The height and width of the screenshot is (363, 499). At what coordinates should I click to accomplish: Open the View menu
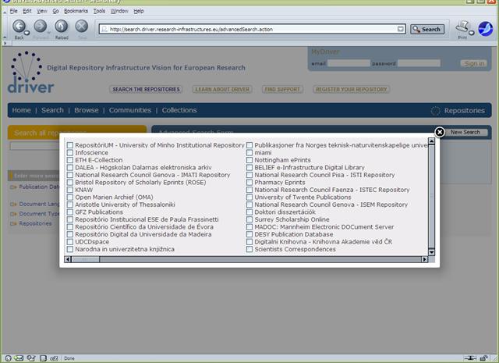pos(42,11)
